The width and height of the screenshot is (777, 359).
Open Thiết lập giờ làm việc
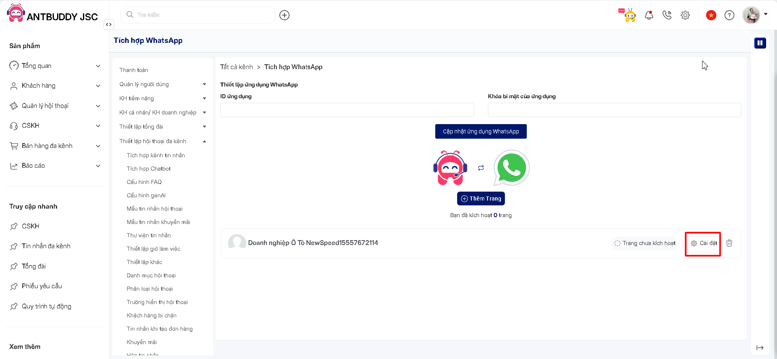(x=153, y=249)
